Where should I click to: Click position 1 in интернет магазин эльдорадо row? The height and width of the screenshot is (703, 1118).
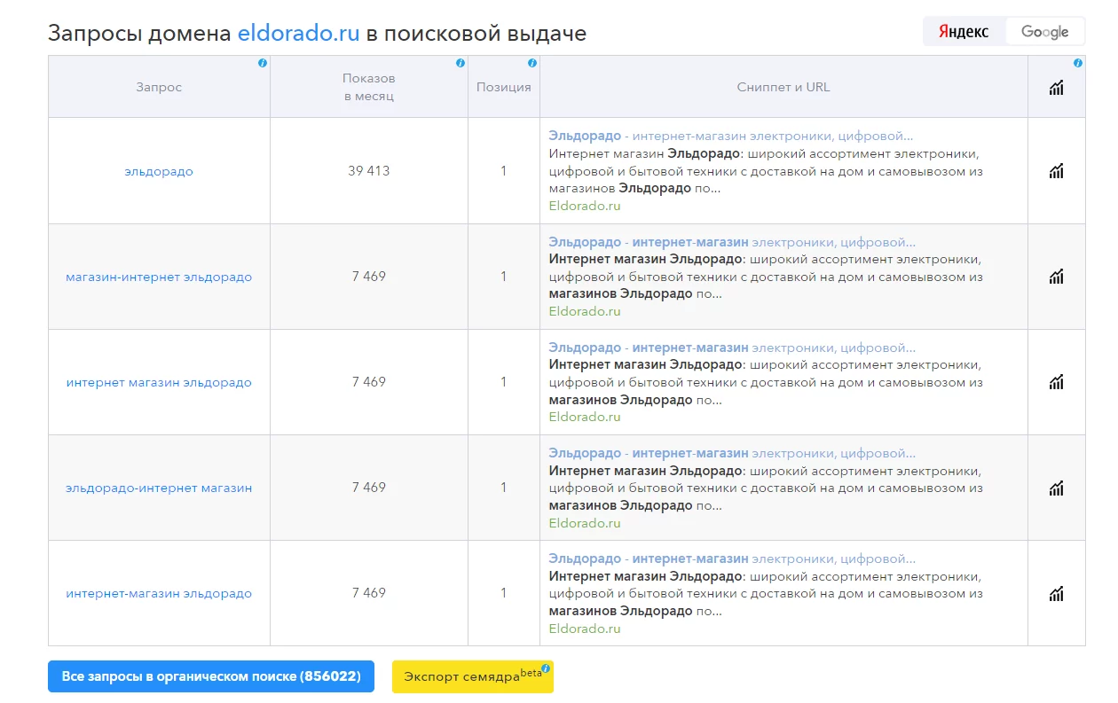click(x=504, y=382)
